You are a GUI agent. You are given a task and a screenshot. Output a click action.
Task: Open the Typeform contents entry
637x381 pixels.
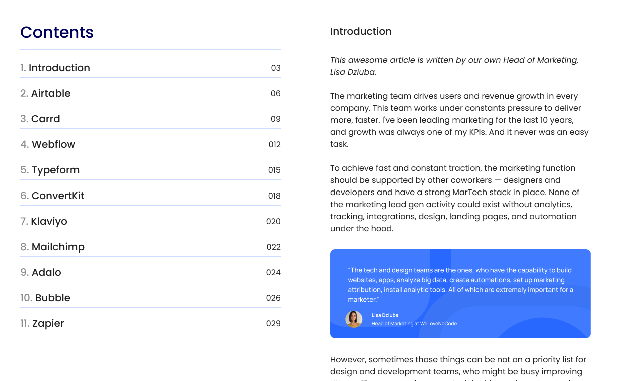tap(150, 170)
